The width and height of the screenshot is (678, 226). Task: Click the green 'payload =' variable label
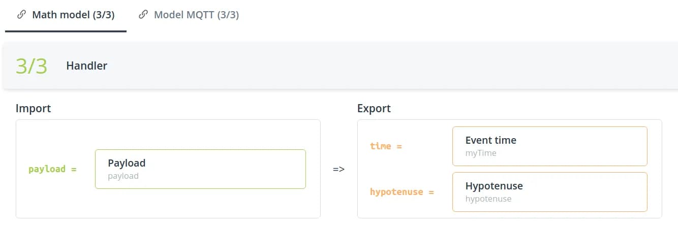pyautogui.click(x=52, y=169)
